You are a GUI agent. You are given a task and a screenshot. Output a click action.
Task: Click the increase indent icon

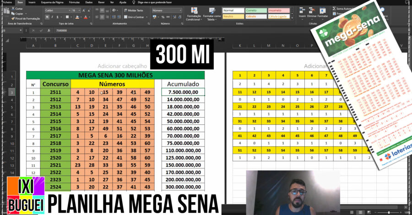click(119, 17)
